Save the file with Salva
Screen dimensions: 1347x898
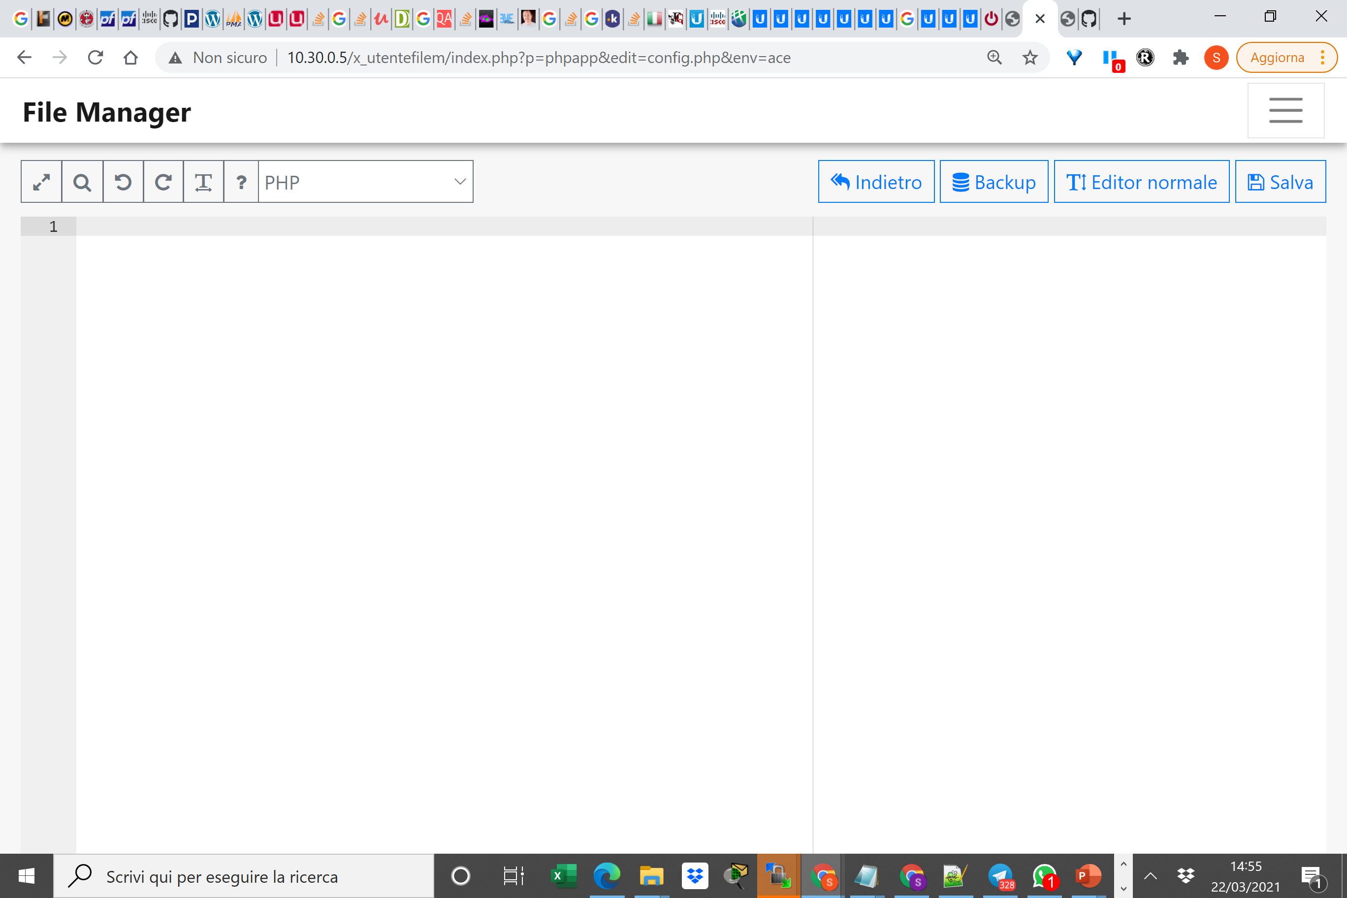[x=1280, y=182]
